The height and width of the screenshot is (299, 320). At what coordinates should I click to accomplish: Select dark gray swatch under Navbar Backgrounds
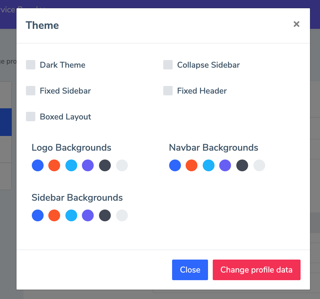(242, 165)
